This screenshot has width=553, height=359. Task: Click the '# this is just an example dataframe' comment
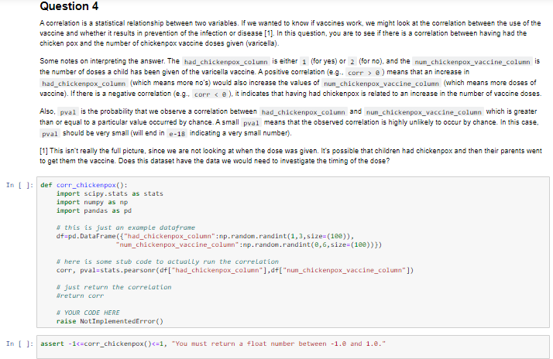coord(125,227)
